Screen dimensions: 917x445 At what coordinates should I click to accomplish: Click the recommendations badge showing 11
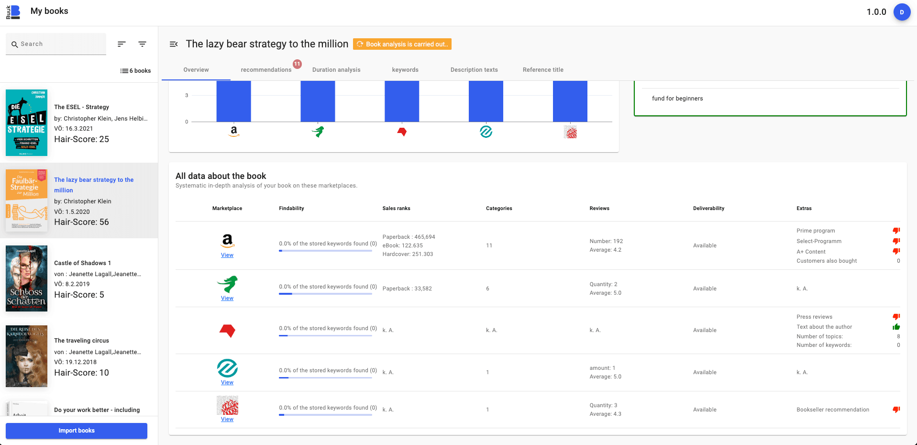[297, 64]
